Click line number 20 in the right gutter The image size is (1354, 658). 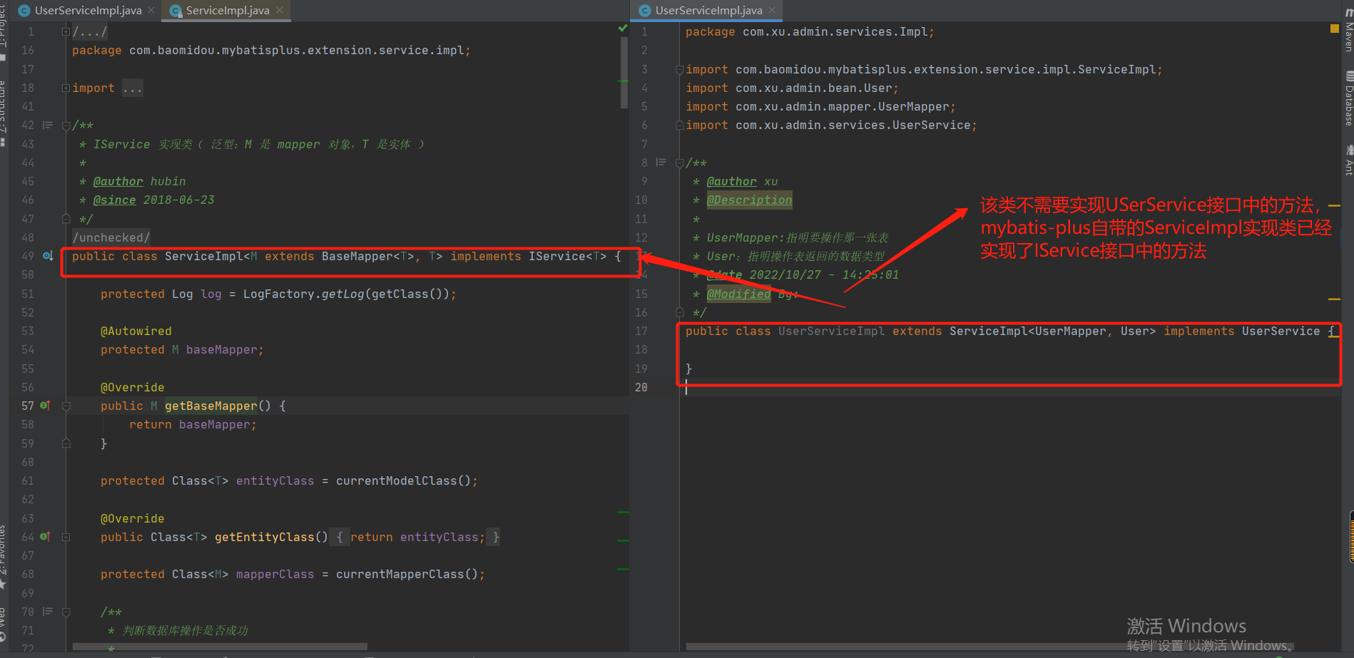pyautogui.click(x=641, y=387)
